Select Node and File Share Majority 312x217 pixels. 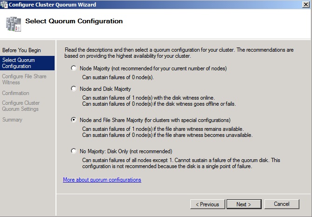tap(74, 120)
